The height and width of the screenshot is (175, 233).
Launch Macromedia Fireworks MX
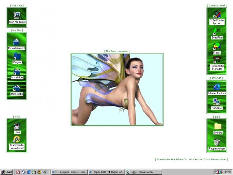tap(17, 141)
